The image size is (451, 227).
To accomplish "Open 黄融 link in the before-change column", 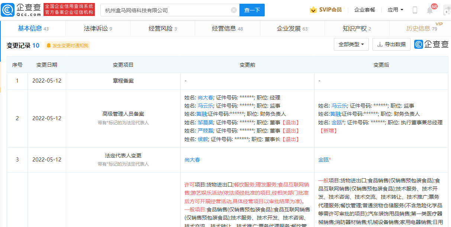I will coord(201,114).
